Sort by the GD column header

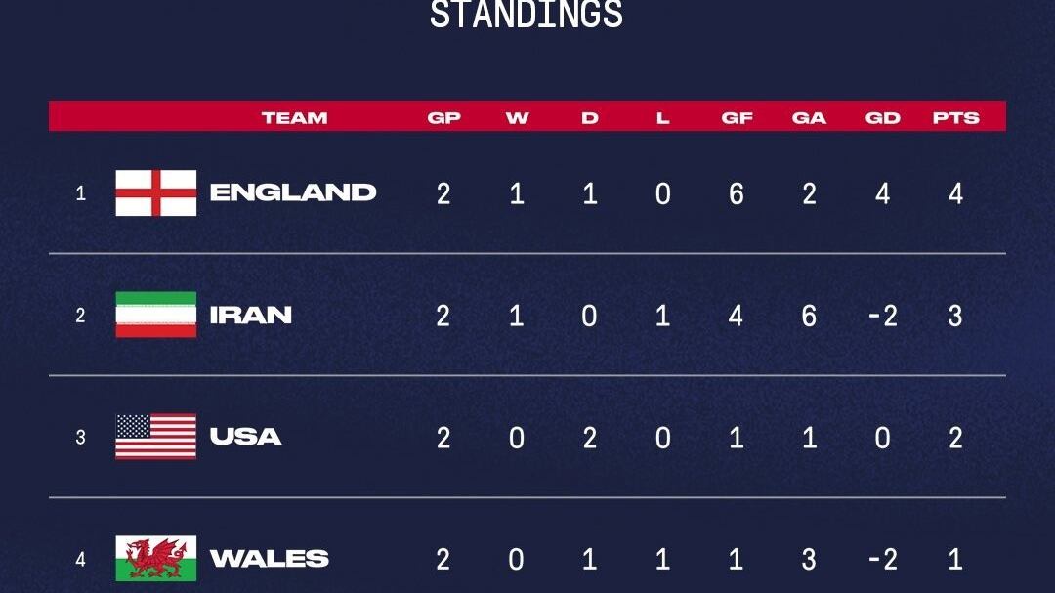882,118
